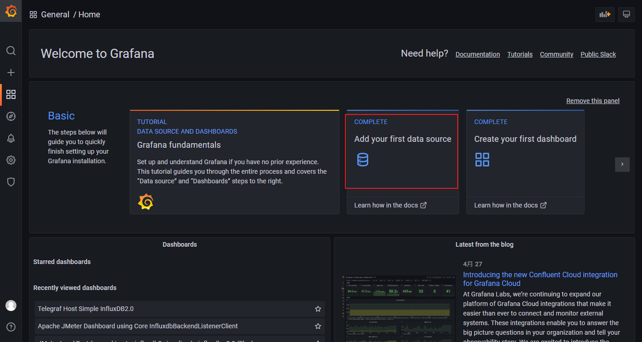
Task: Open the Help question mark icon
Action: point(11,327)
